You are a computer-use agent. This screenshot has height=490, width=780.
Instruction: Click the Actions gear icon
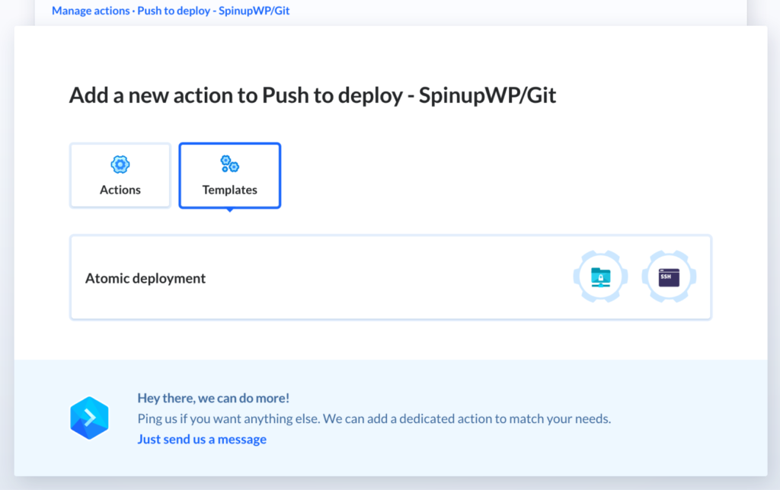120,164
